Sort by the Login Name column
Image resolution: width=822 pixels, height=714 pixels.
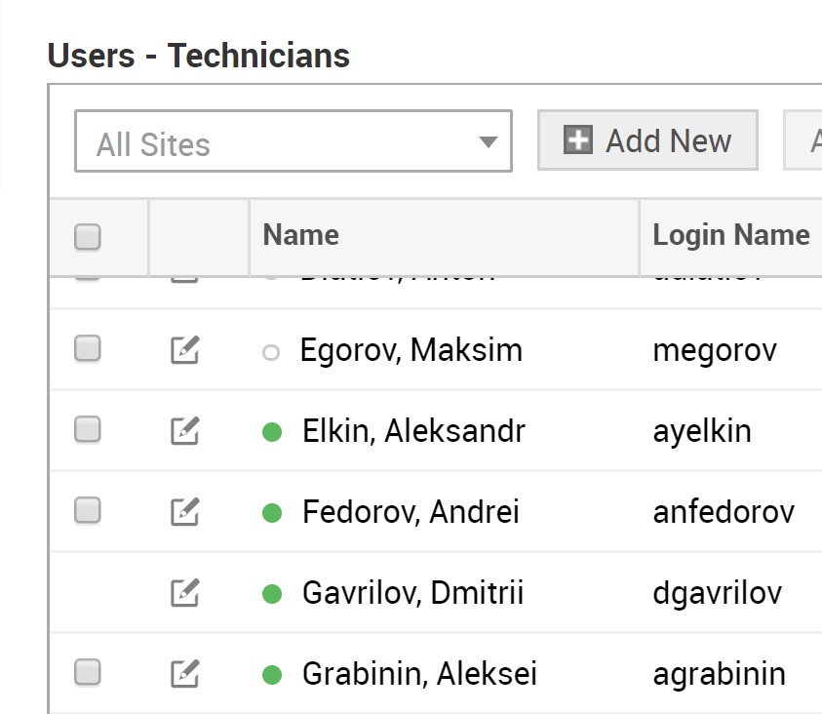point(730,235)
